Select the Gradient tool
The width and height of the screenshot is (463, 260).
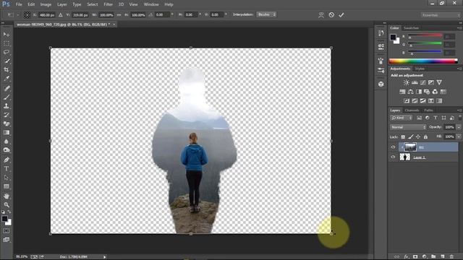7,133
